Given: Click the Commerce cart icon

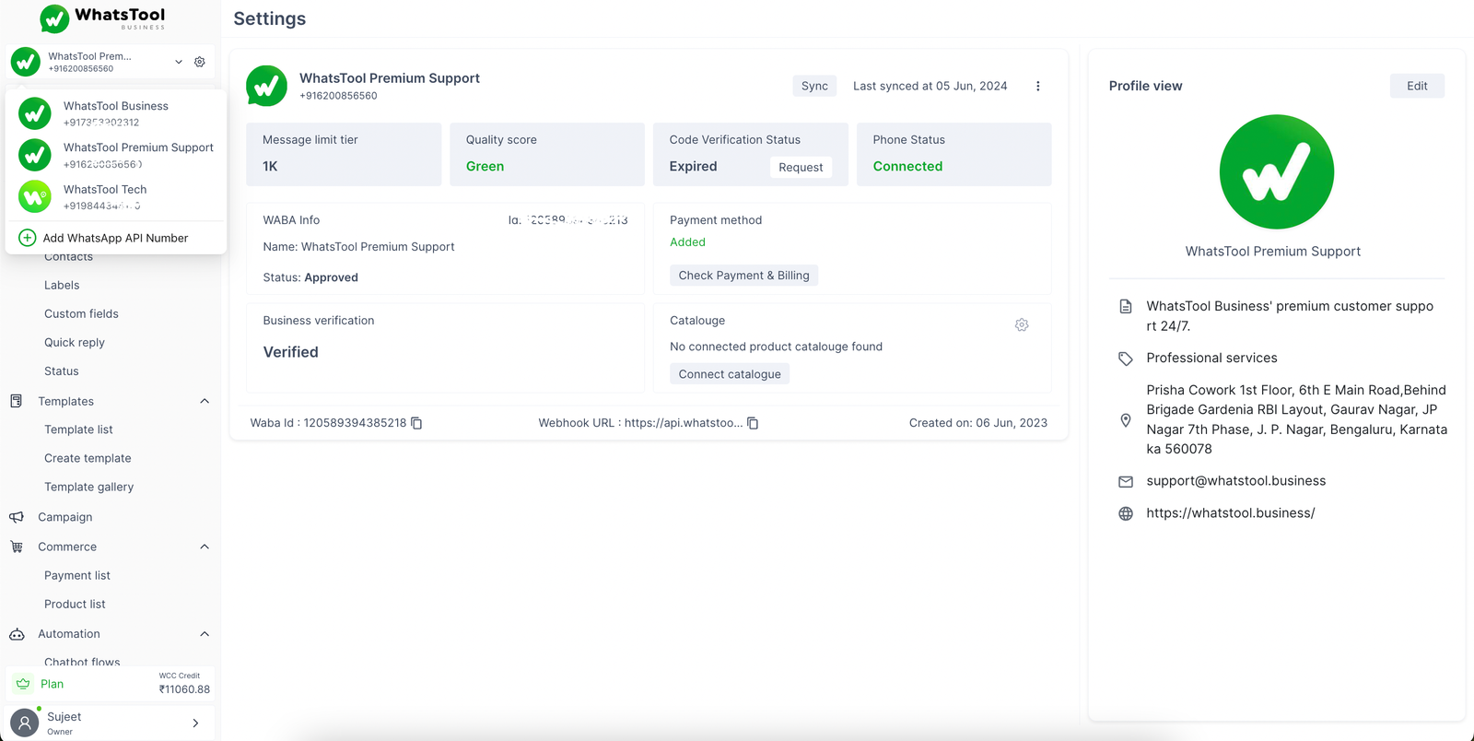Looking at the screenshot, I should coord(17,547).
